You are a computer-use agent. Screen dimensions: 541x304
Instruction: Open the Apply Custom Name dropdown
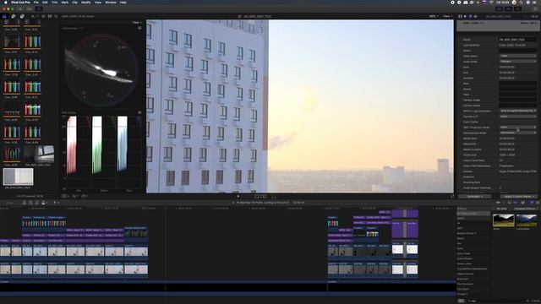[x=518, y=197]
